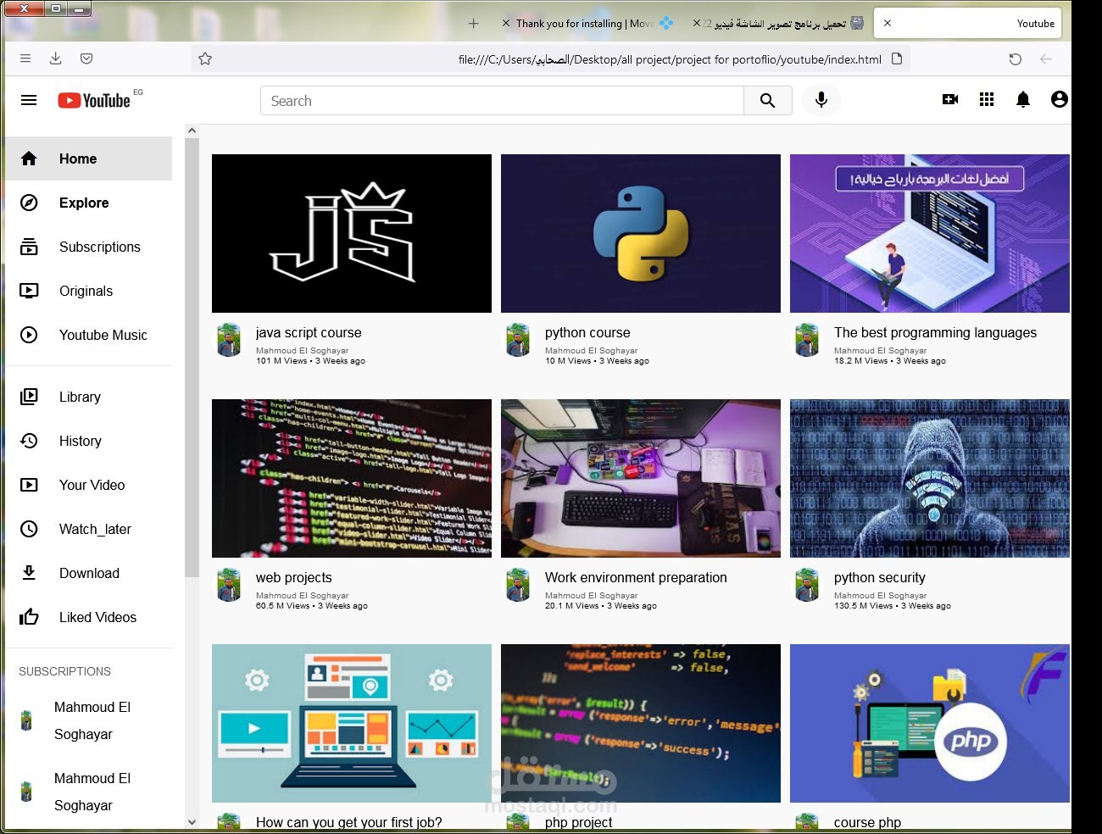This screenshot has width=1102, height=834.
Task: Open History in the sidebar
Action: pos(88,441)
